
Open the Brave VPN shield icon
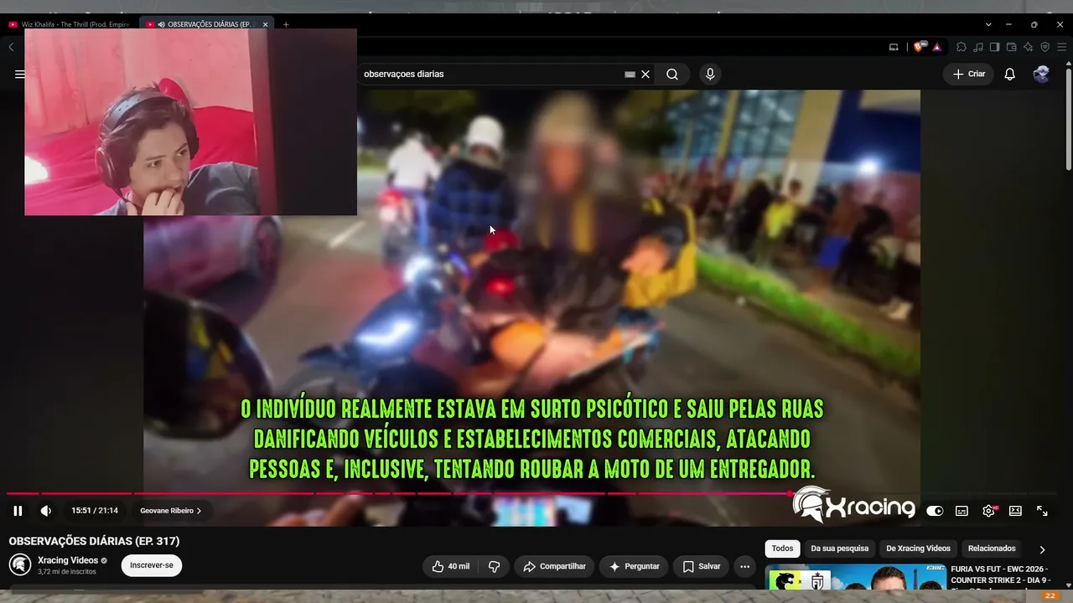(x=1044, y=47)
